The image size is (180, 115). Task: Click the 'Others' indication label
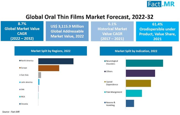(x=109, y=71)
